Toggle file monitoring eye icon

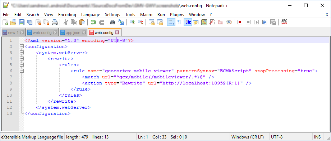229,22
